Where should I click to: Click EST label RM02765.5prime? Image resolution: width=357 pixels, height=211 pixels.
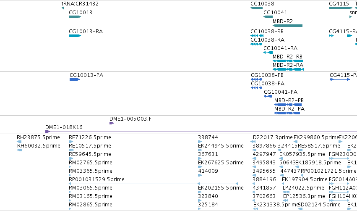tap(90, 163)
